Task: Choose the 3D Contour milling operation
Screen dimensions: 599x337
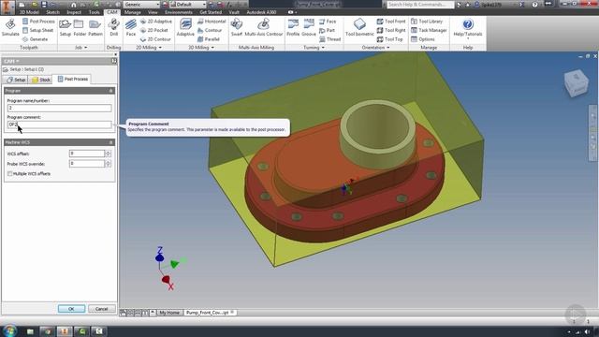Action: pos(210,30)
